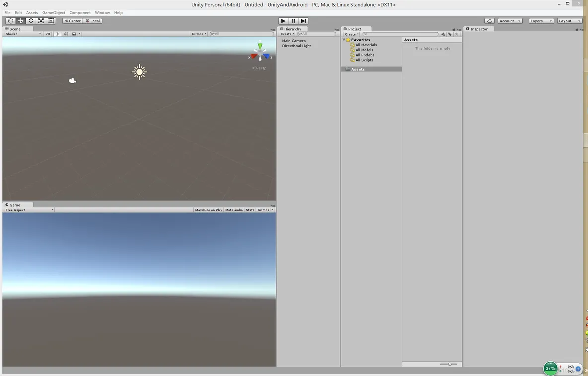Select Main Camera in Hierarchy
Viewport: 588px width, 376px height.
294,41
